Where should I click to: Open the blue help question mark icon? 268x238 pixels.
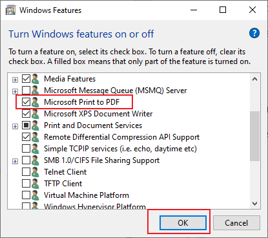point(254,33)
